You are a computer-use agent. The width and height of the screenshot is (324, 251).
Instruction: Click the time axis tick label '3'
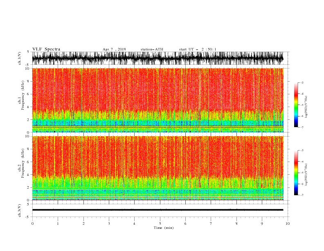[x=109, y=224]
